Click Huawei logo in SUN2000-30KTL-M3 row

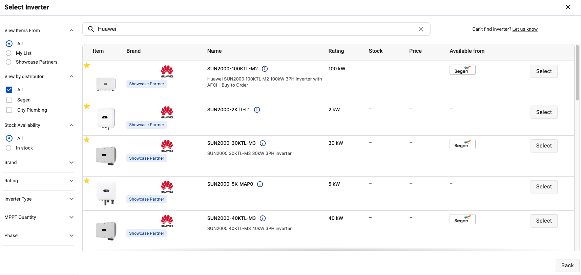click(167, 146)
